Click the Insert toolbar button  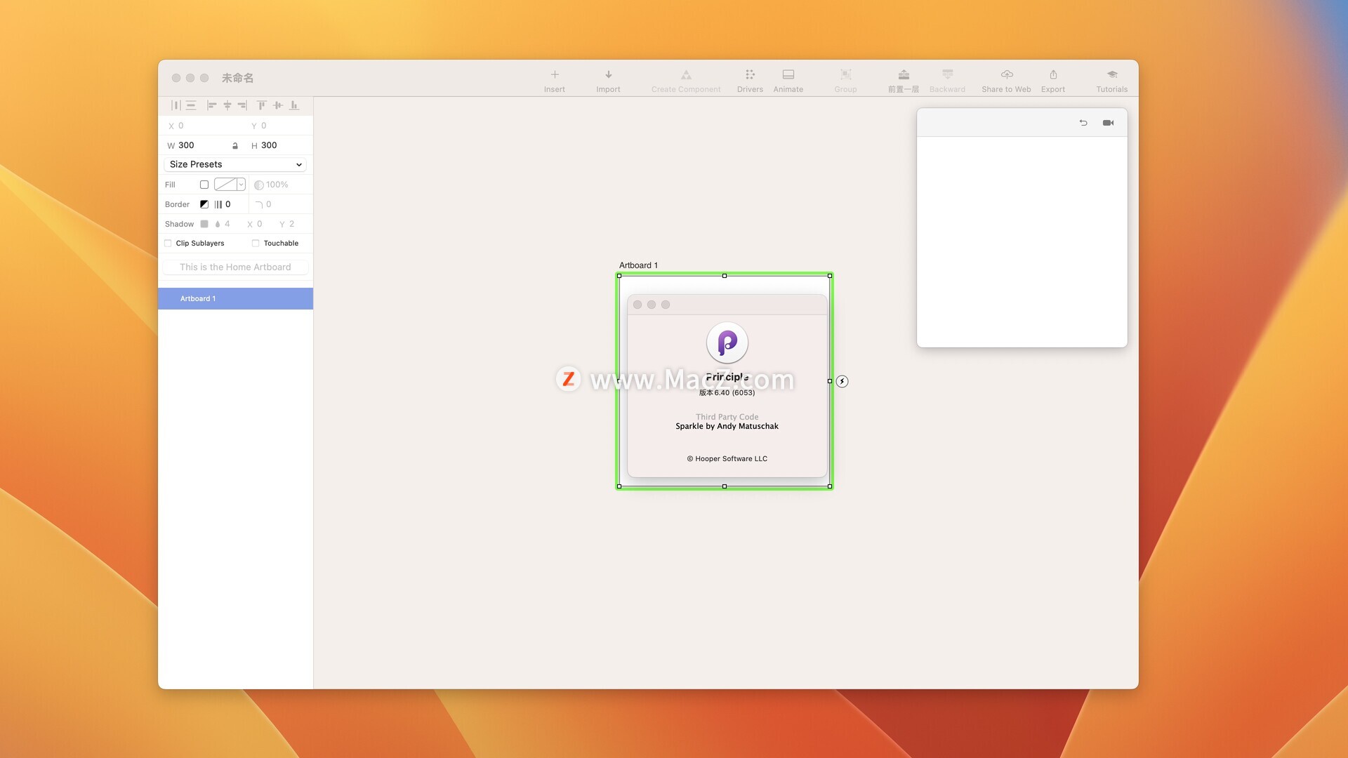coord(554,79)
